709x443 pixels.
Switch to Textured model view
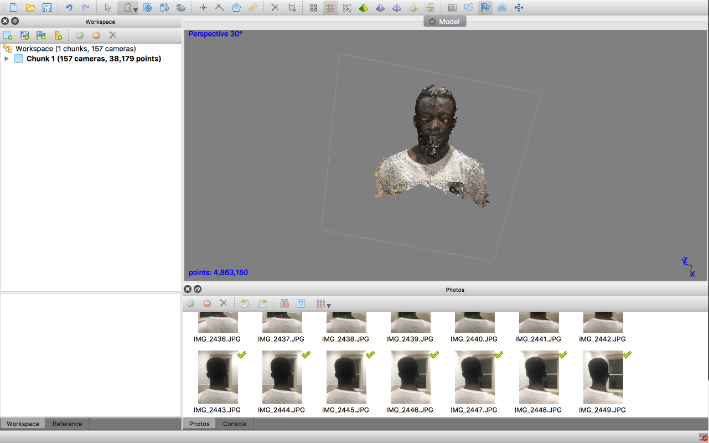click(x=413, y=8)
